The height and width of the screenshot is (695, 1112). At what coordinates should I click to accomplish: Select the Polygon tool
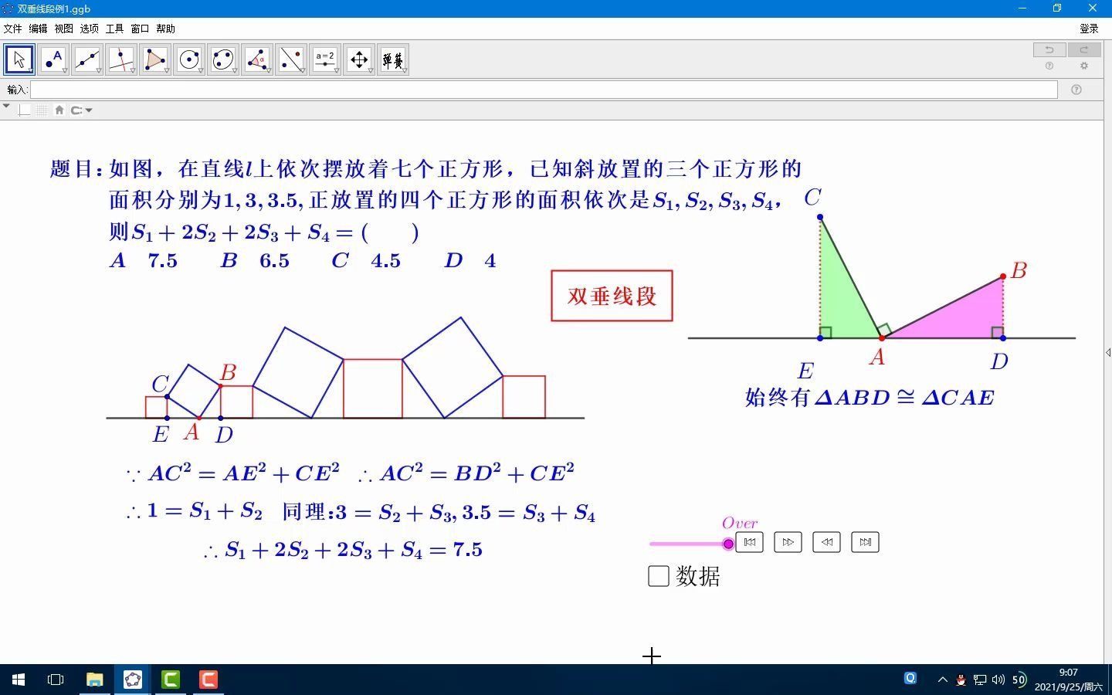pos(154,59)
